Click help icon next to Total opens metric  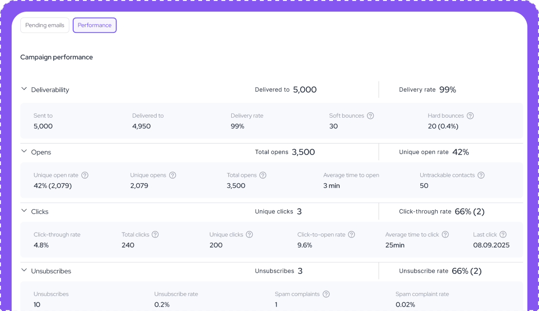tap(263, 175)
